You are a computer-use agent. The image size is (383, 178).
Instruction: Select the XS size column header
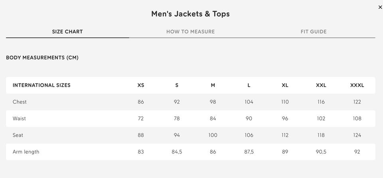point(141,85)
